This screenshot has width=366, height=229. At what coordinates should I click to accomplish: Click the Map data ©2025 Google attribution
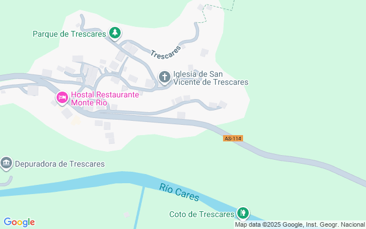click(x=300, y=225)
